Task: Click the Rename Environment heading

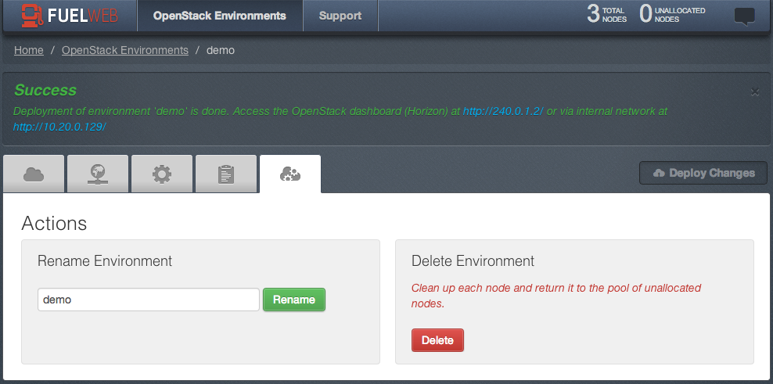Action: 105,260
